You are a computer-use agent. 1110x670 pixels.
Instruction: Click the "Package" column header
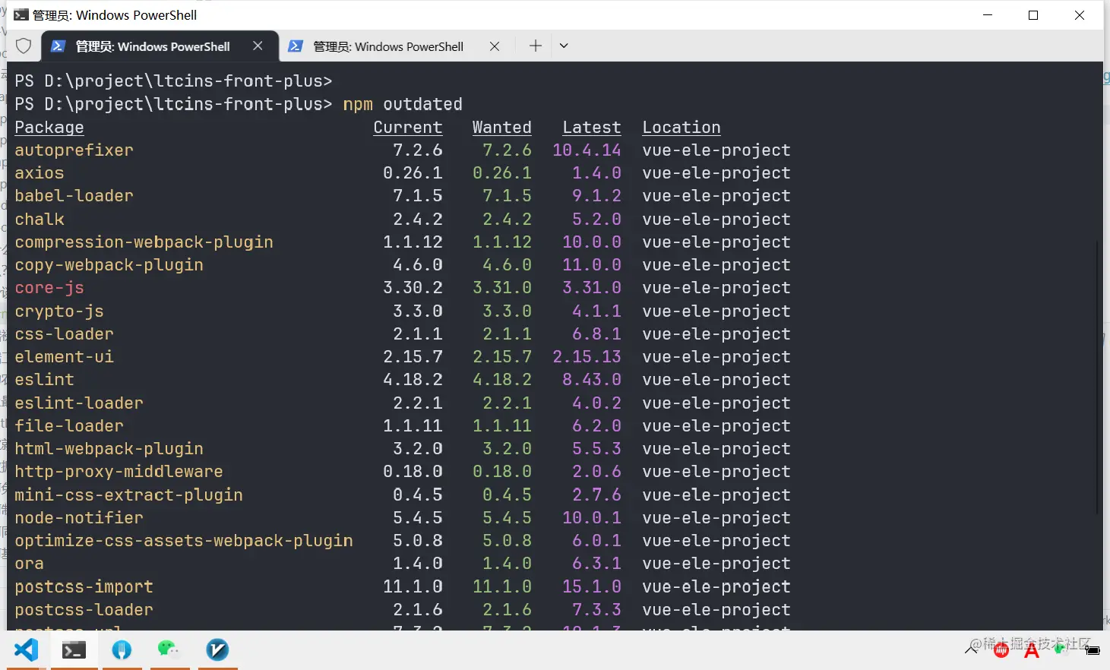49,128
